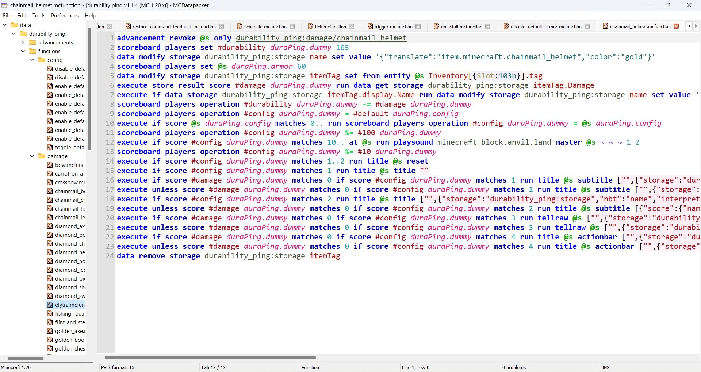Viewport: 701px width, 372px height.
Task: Click the right tab-scroll arrow
Action: (x=697, y=26)
